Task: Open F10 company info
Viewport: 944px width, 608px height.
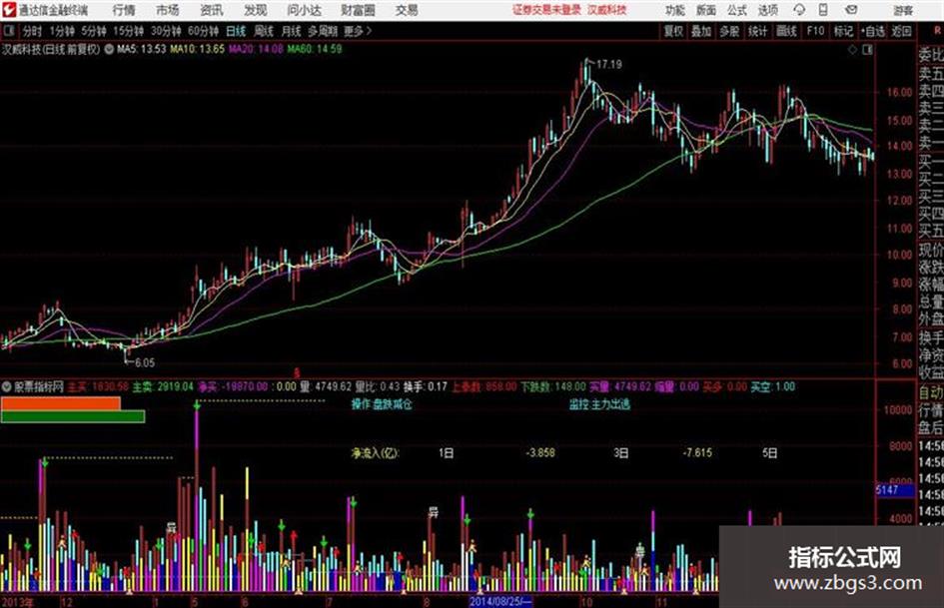Action: coord(815,31)
